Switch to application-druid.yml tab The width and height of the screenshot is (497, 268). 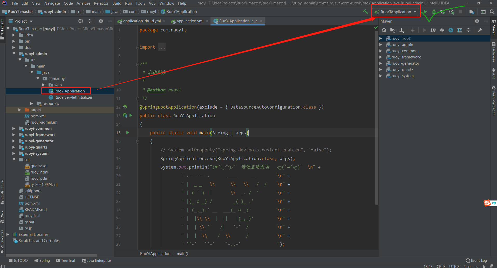point(142,21)
